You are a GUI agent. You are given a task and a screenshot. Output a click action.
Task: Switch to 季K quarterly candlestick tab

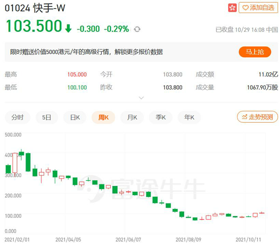click(161, 117)
